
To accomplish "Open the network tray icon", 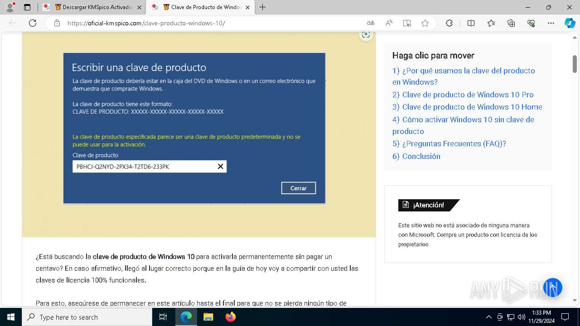I will click(x=511, y=317).
